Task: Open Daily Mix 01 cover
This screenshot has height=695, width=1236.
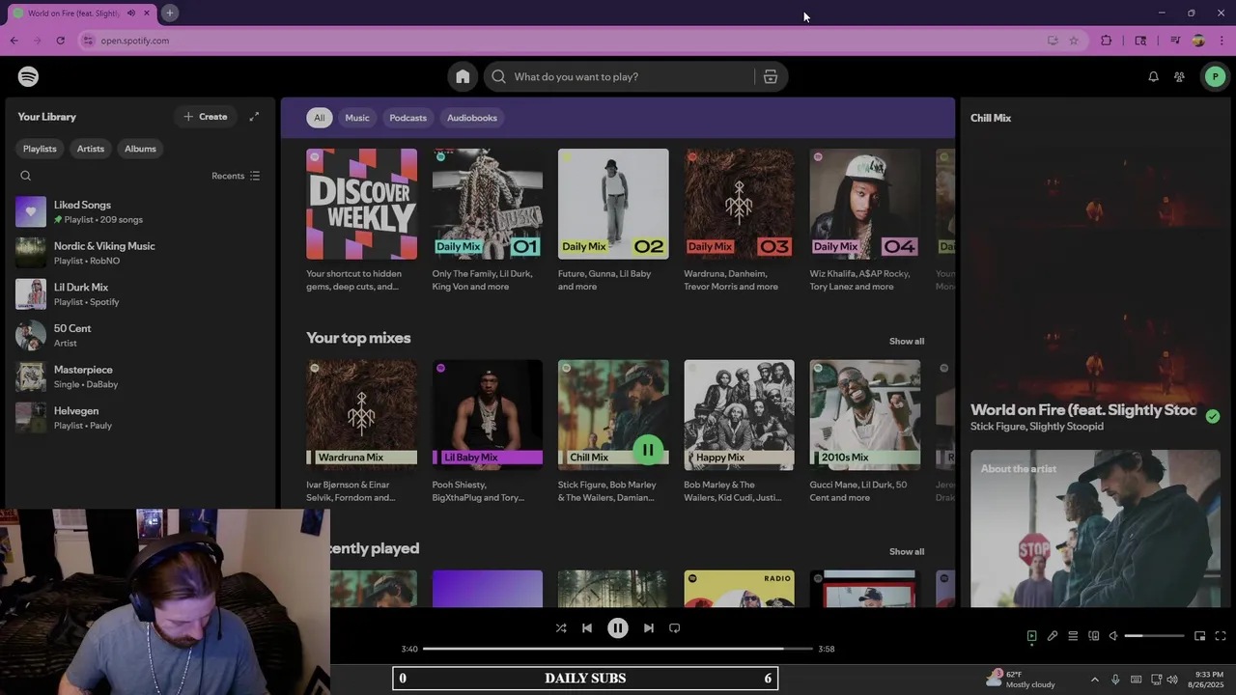Action: [x=488, y=204]
